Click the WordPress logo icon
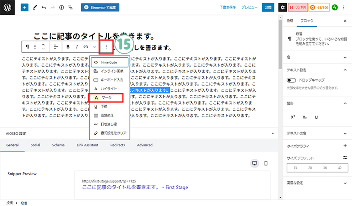 tap(7, 7)
